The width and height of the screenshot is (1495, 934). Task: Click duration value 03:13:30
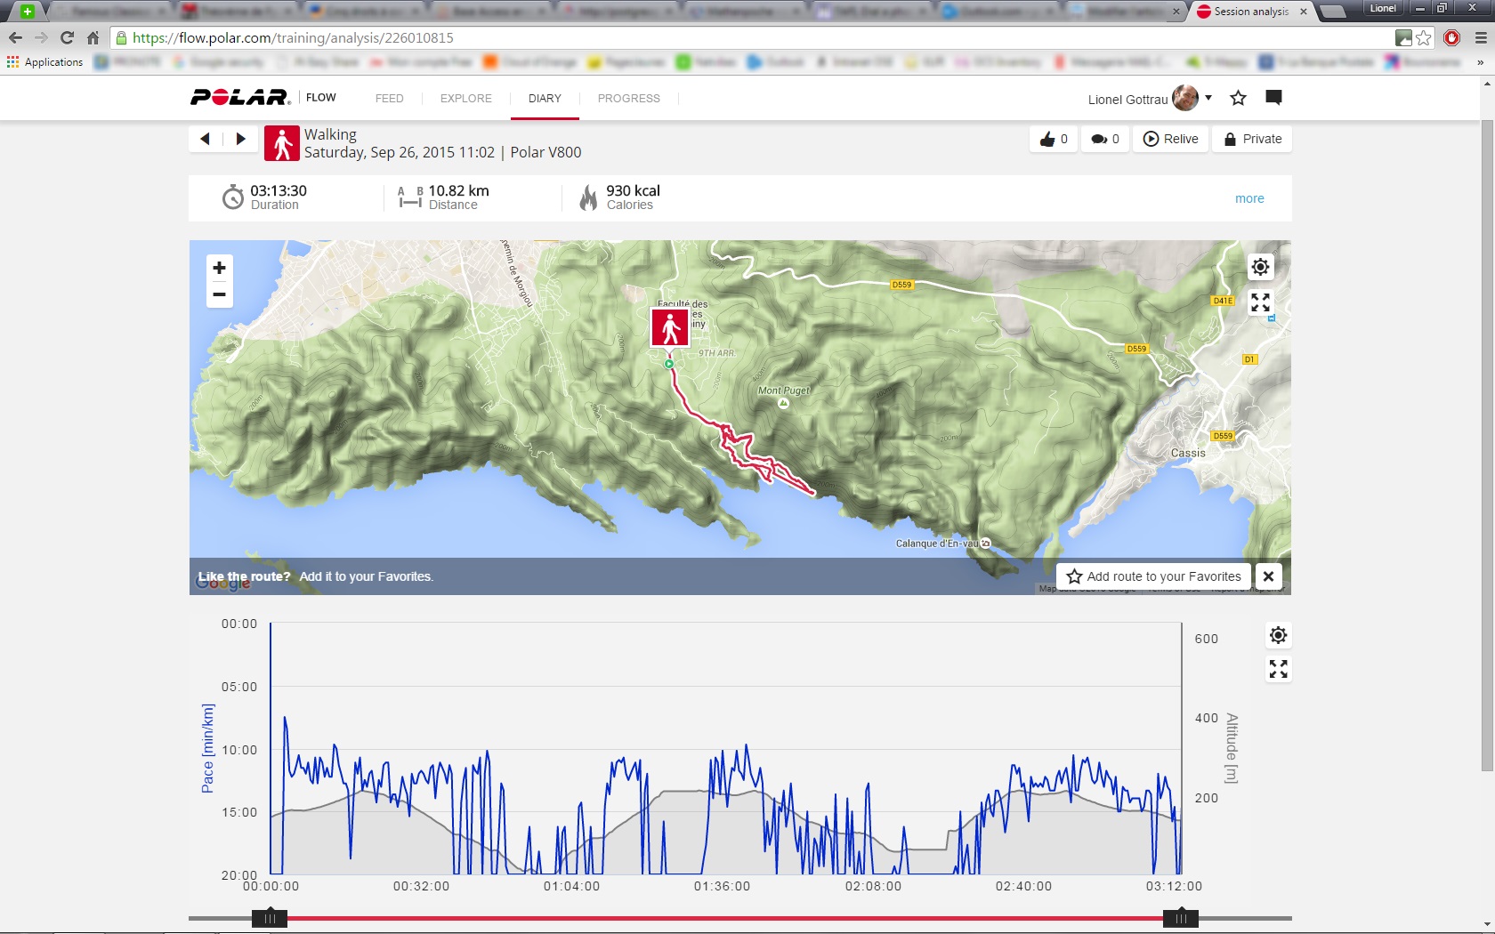(279, 190)
